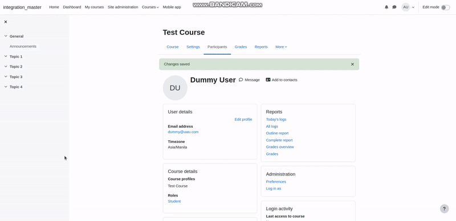Open the More dropdown in course tabs
This screenshot has height=221, width=456.
(x=281, y=47)
